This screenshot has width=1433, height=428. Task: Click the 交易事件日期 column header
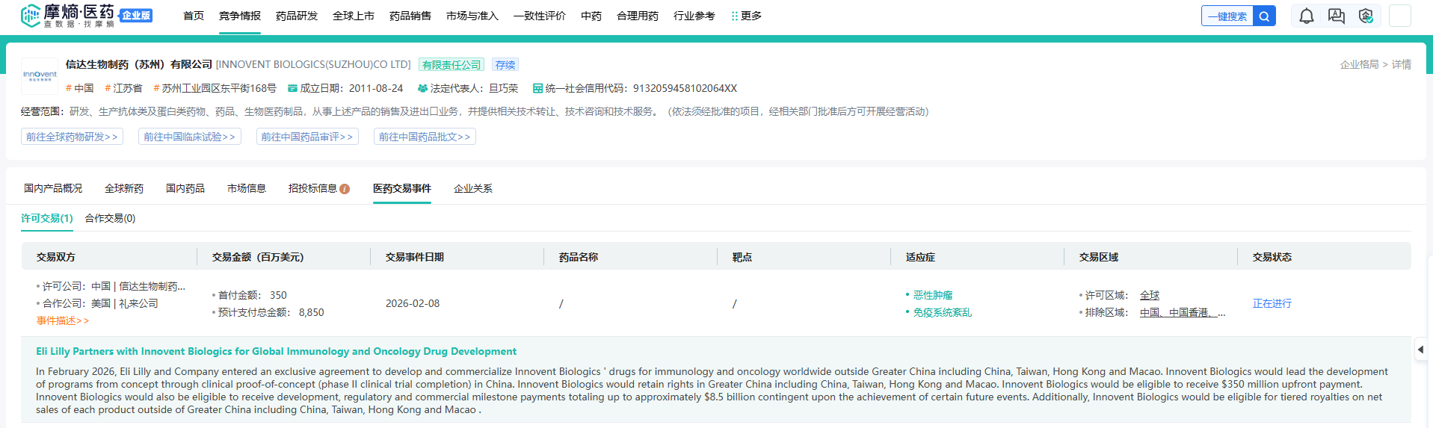click(x=415, y=257)
